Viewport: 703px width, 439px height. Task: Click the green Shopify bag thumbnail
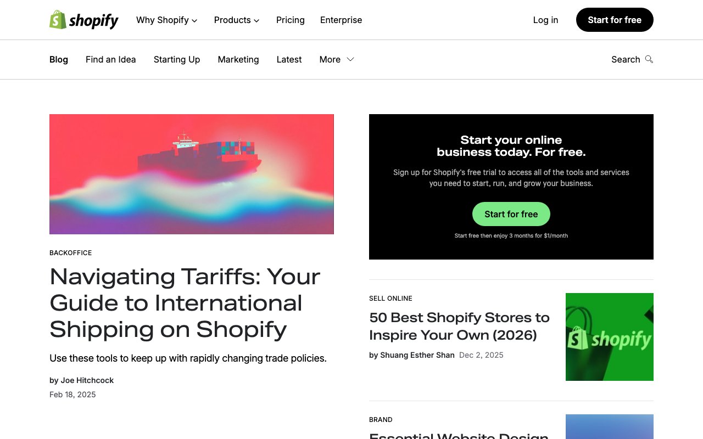point(609,337)
